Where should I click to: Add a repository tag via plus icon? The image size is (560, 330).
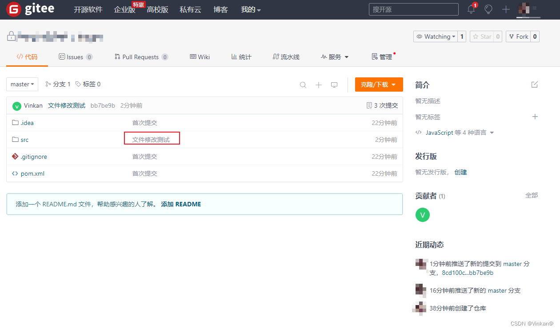535,117
